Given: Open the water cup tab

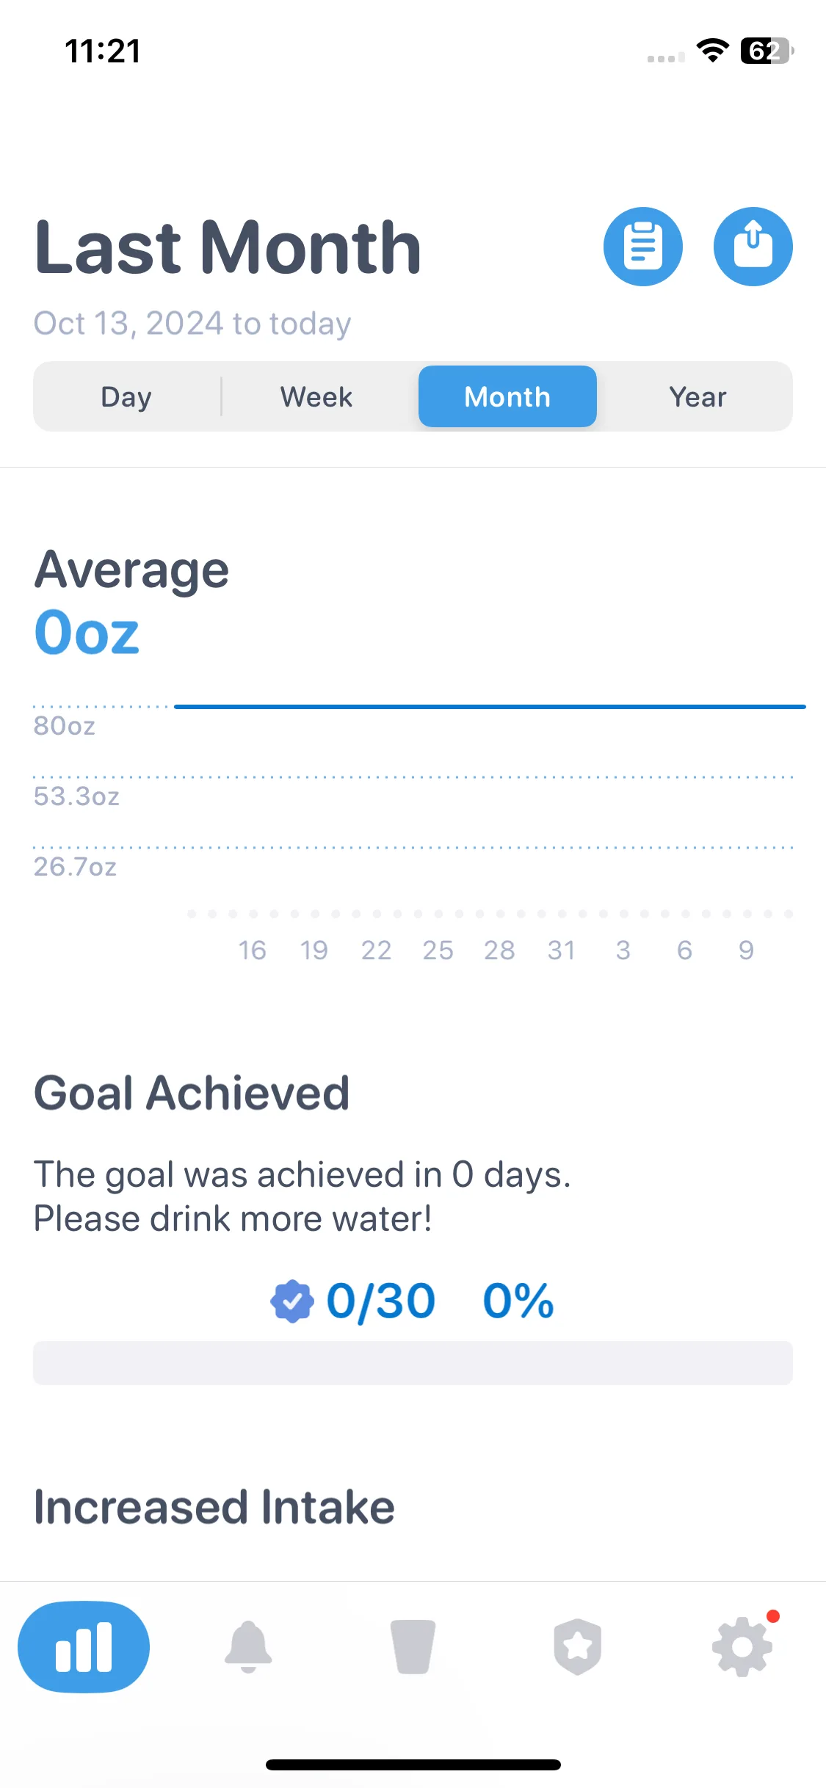Looking at the screenshot, I should coord(413,1647).
